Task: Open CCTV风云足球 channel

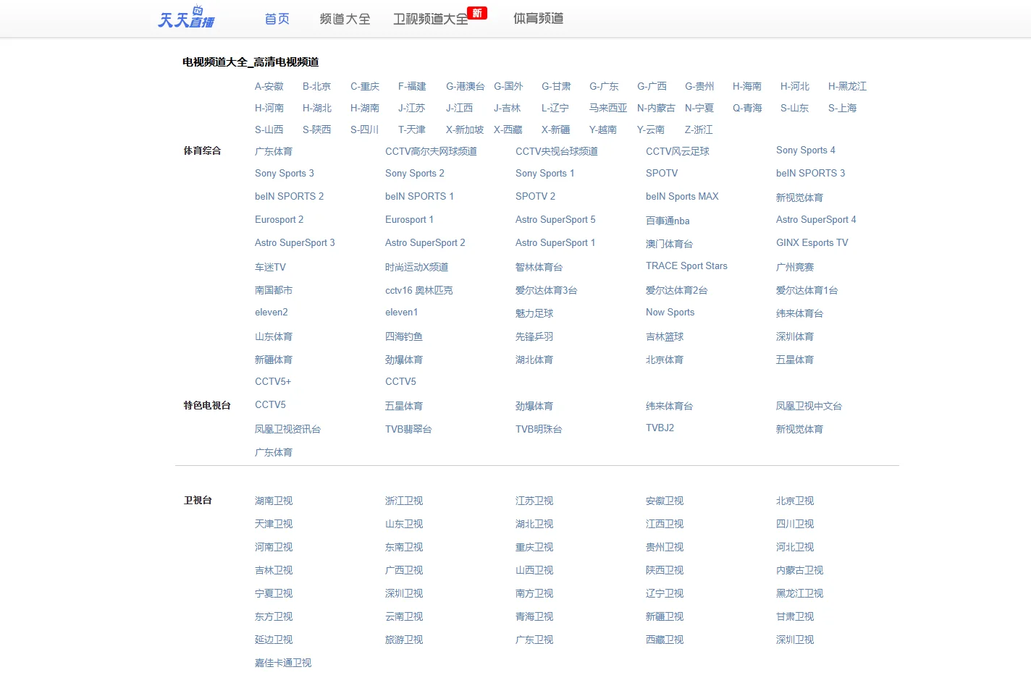Action: tap(678, 151)
